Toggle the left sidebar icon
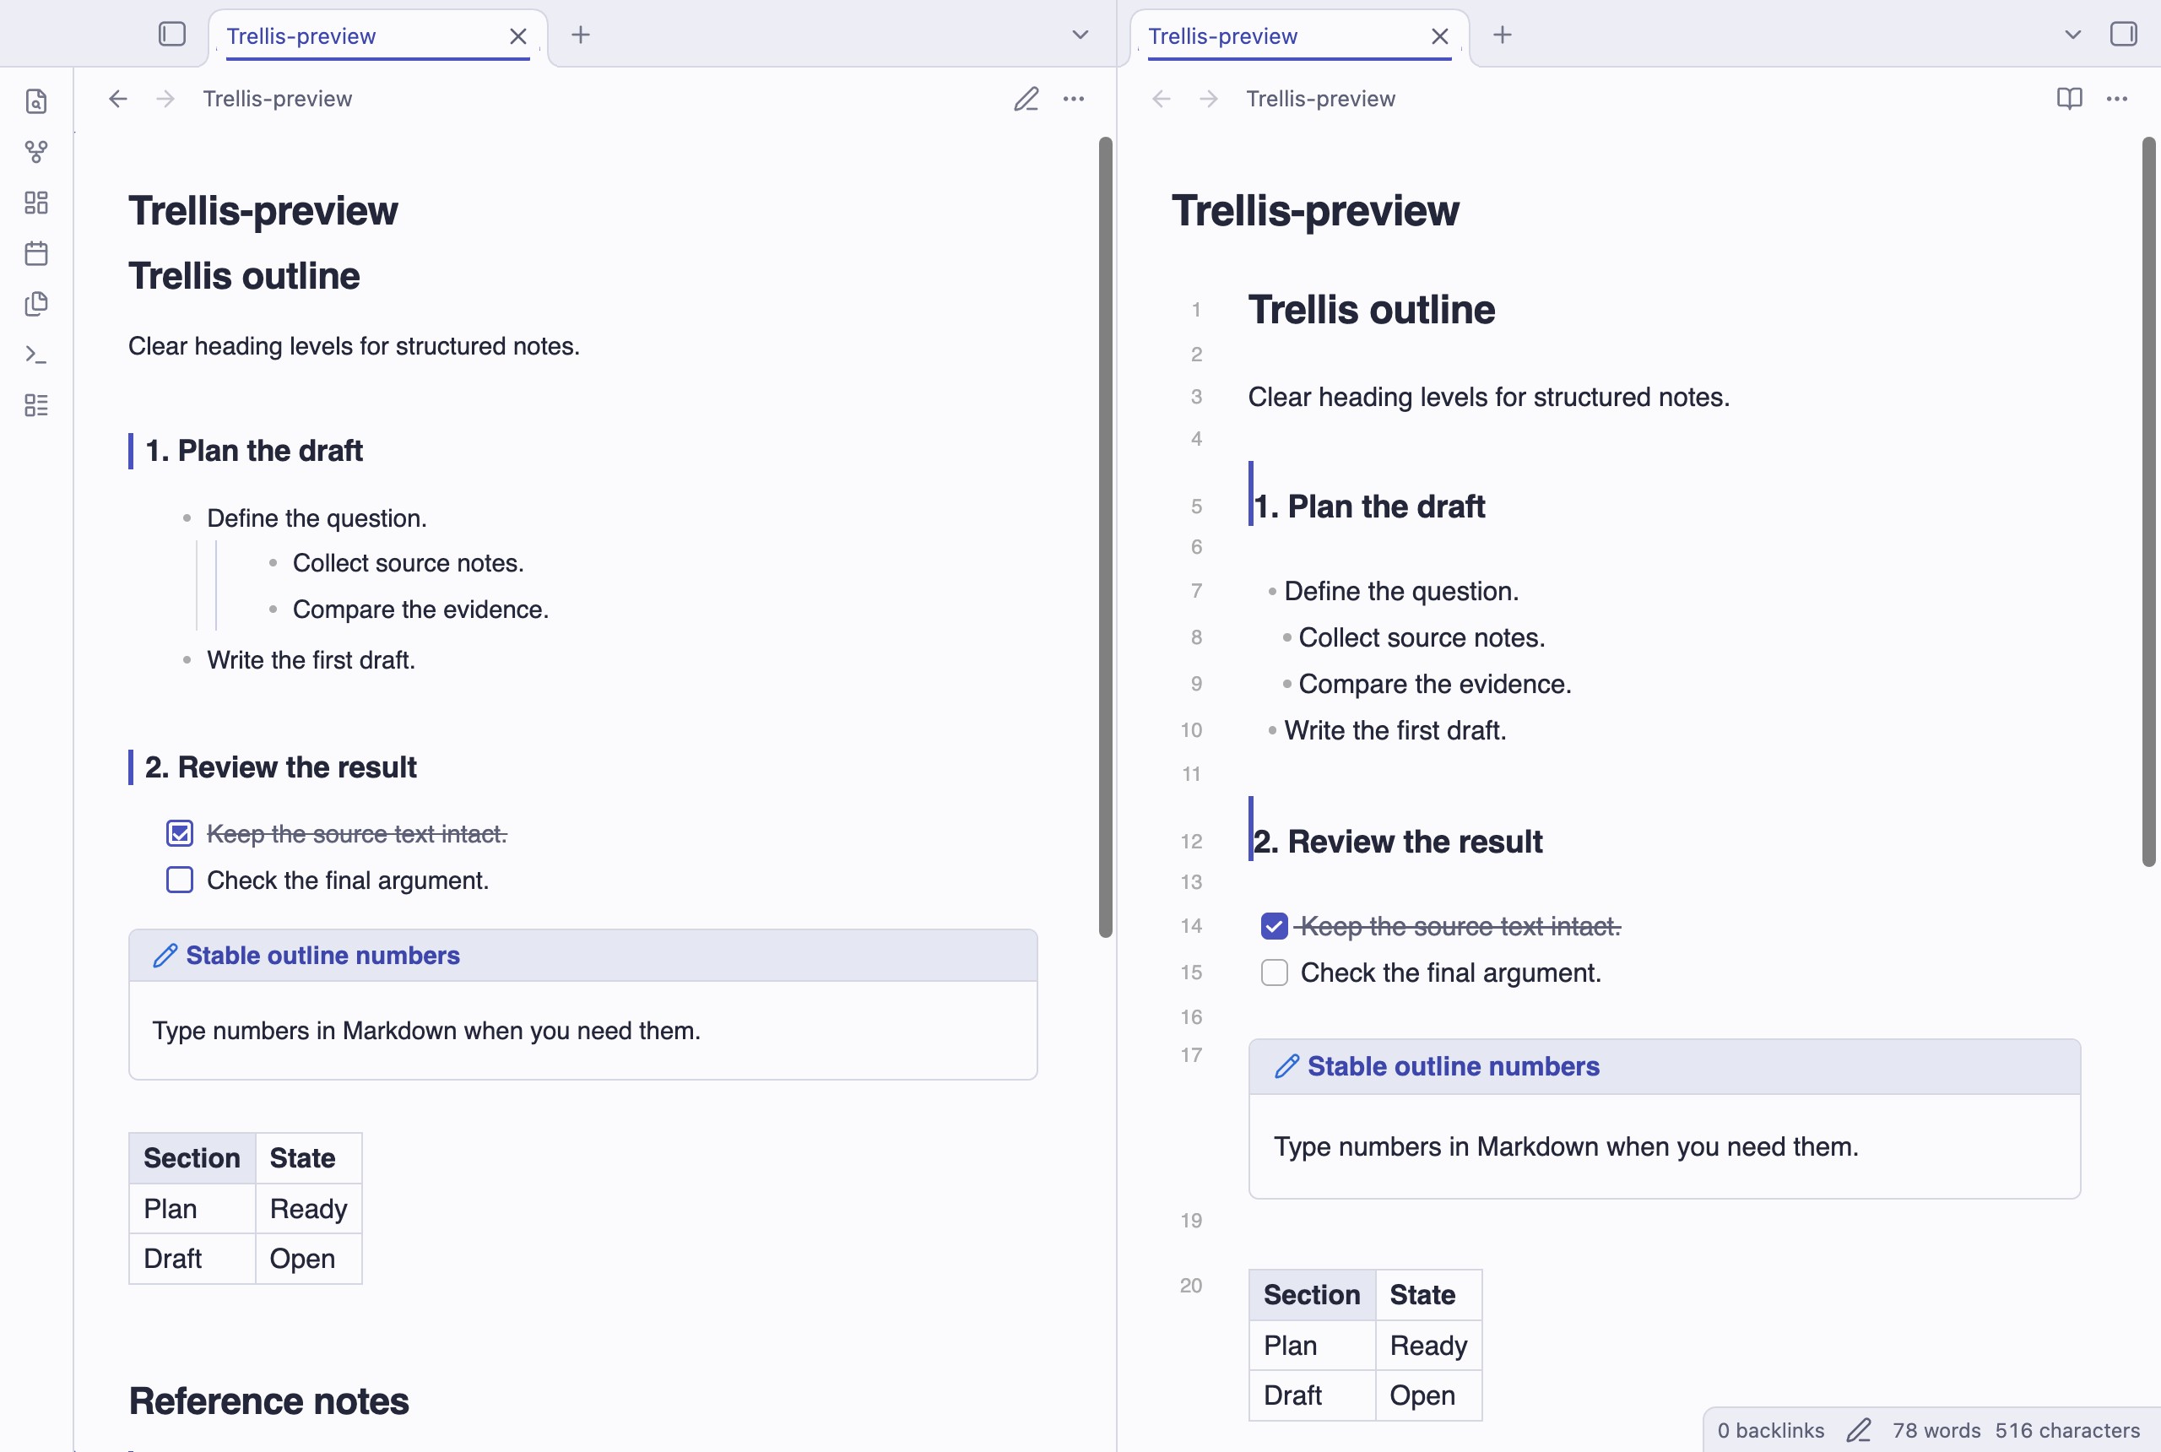 (172, 35)
